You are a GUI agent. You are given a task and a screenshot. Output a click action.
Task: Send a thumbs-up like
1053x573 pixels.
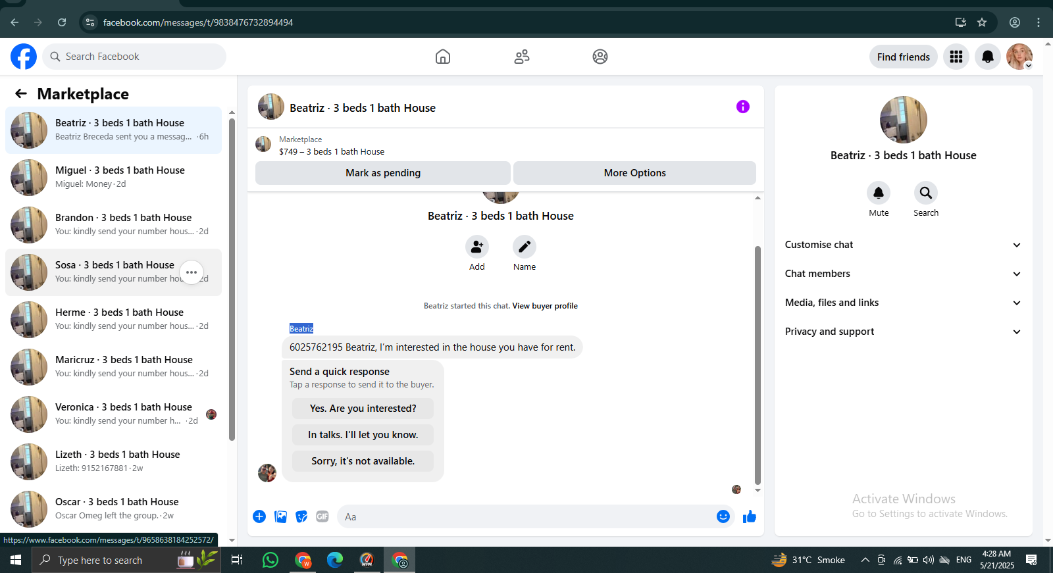click(750, 516)
